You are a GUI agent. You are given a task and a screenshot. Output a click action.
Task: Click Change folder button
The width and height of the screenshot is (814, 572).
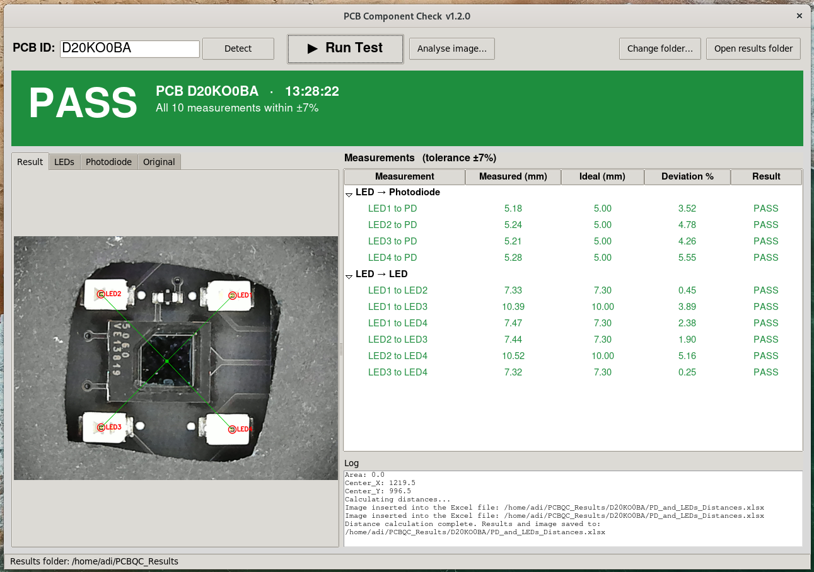click(660, 49)
